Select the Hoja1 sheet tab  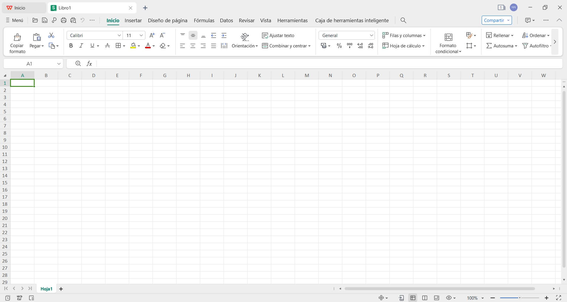point(46,288)
